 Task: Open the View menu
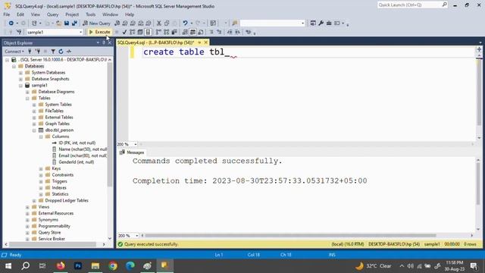(x=36, y=14)
